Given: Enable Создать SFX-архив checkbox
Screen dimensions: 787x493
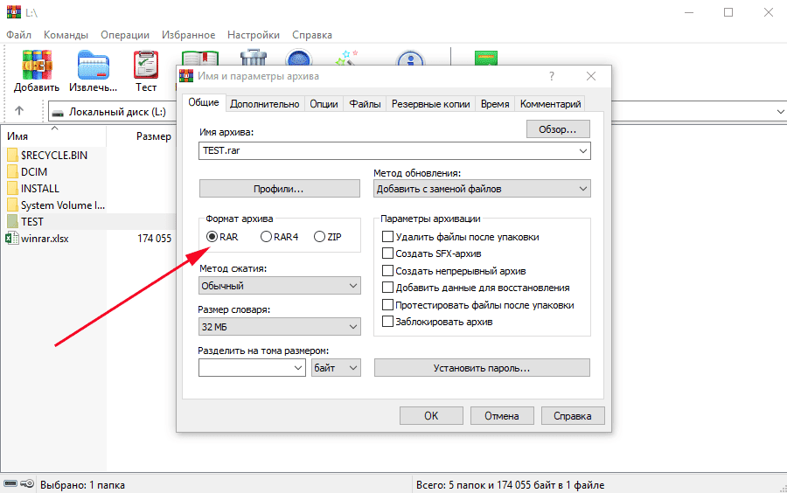Looking at the screenshot, I should click(388, 253).
